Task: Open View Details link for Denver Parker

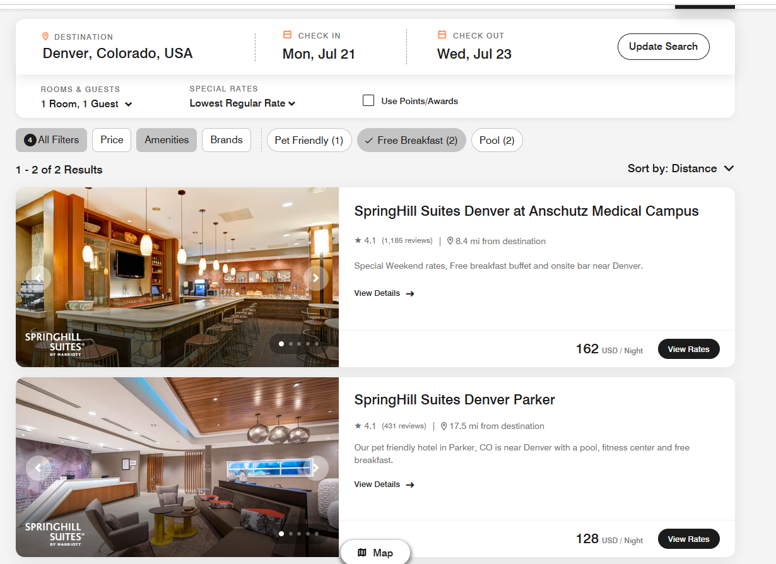Action: 384,485
